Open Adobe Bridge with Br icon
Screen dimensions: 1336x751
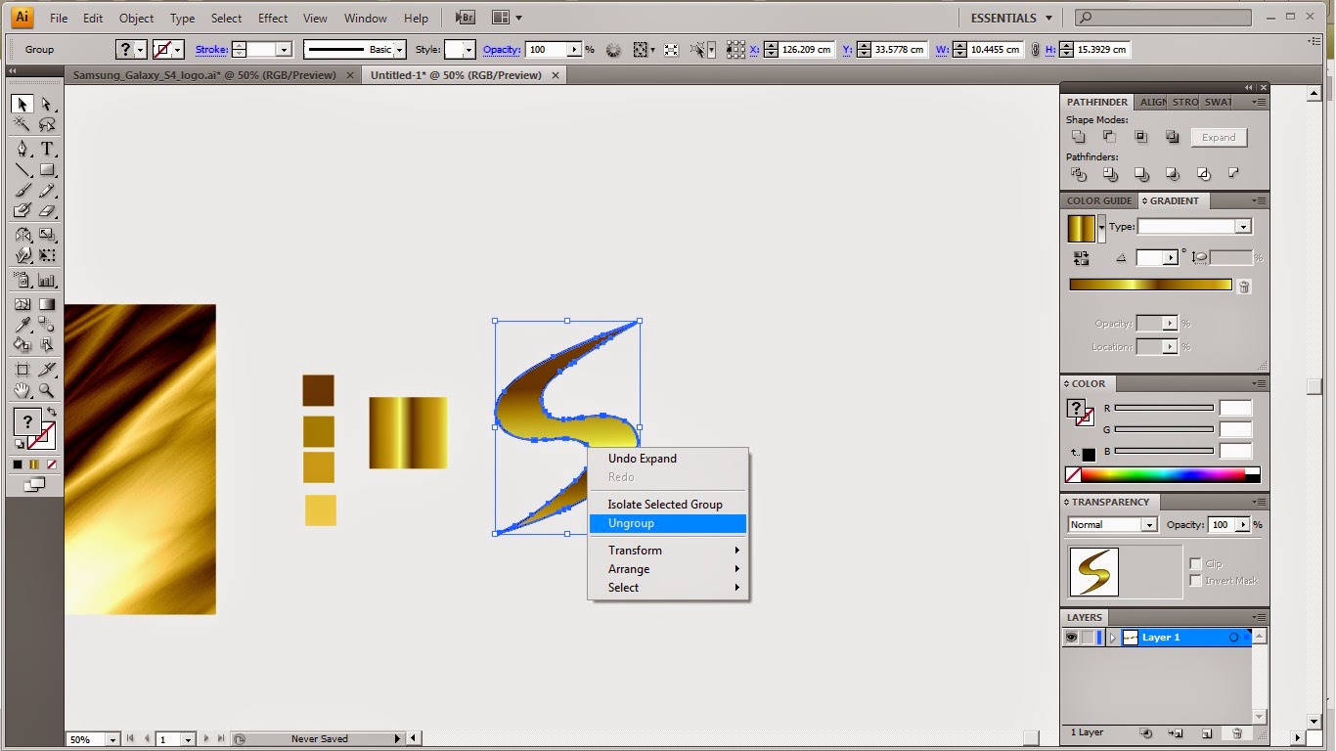coord(465,18)
